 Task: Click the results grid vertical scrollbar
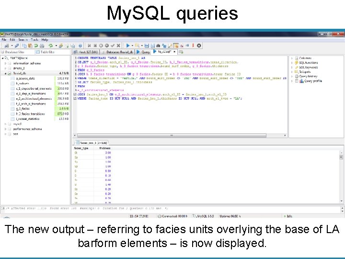(341, 157)
